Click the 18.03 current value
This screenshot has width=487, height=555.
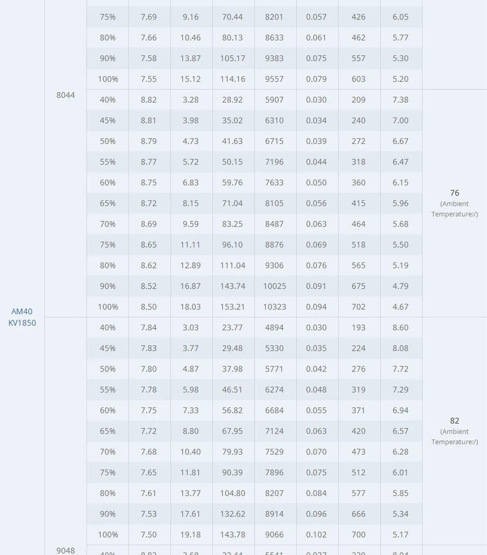[x=190, y=307]
